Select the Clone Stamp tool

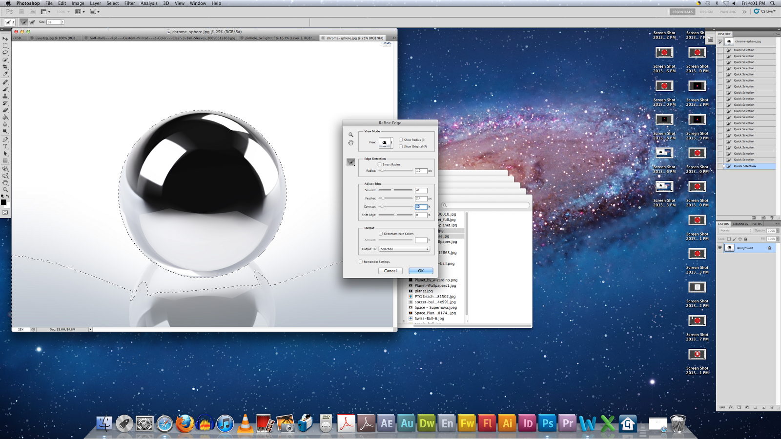tap(5, 96)
